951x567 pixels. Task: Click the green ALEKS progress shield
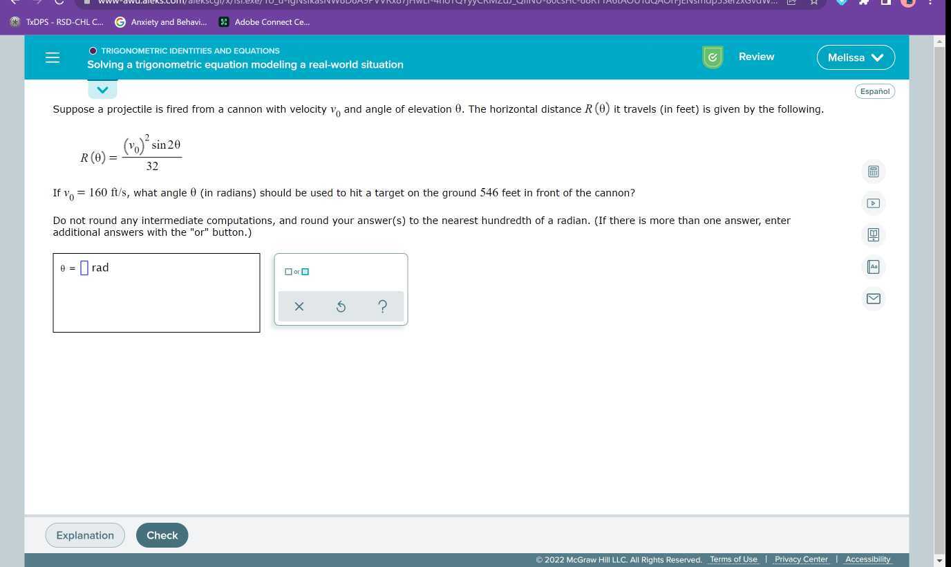tap(712, 57)
